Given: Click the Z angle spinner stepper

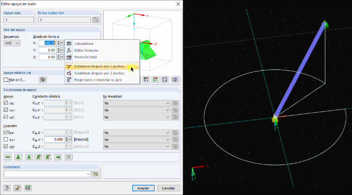Looking at the screenshot, I should point(59,57).
